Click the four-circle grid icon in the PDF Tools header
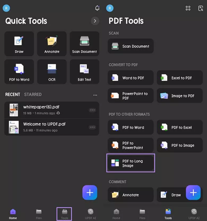Screen dimensions: 207x221 click(x=188, y=8)
